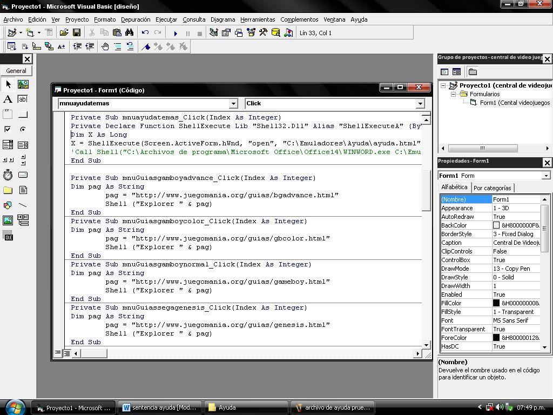Switch to the Alfabética properties tab
The image size is (553, 415).
pos(454,187)
